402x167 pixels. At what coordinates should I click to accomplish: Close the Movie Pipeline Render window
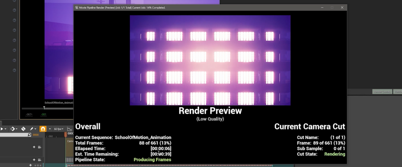342,8
